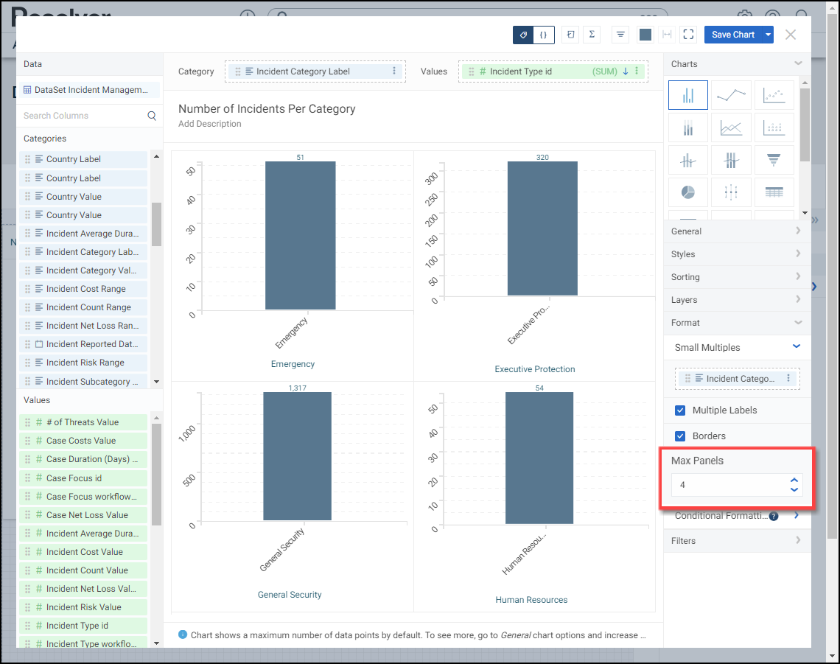Uncheck the Borders checkbox
The height and width of the screenshot is (664, 840).
pos(681,436)
